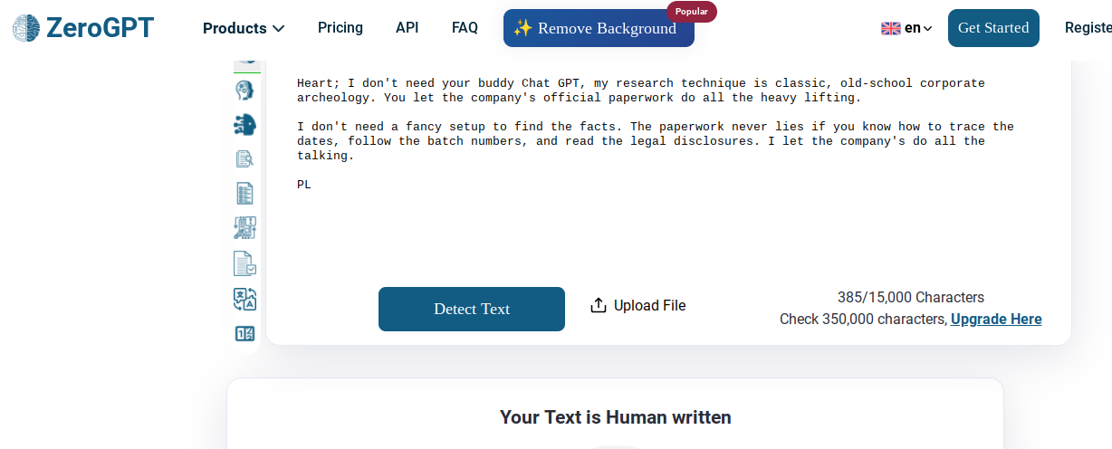Open the AI head circuit sidebar tool

(x=244, y=125)
